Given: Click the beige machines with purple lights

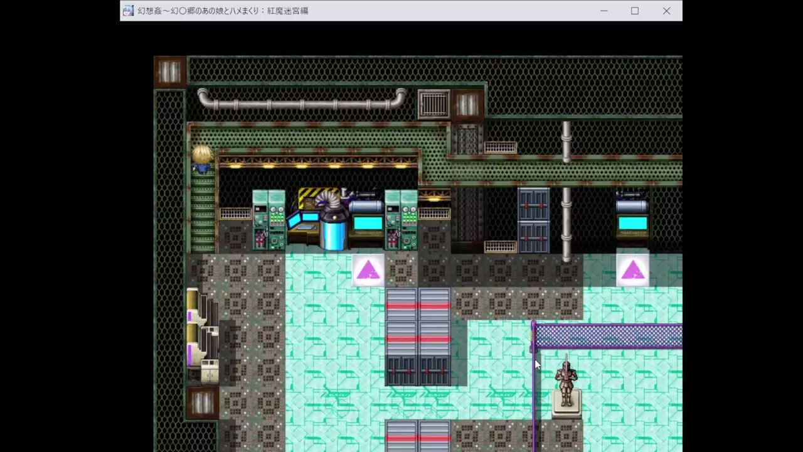Looking at the screenshot, I should click(202, 336).
